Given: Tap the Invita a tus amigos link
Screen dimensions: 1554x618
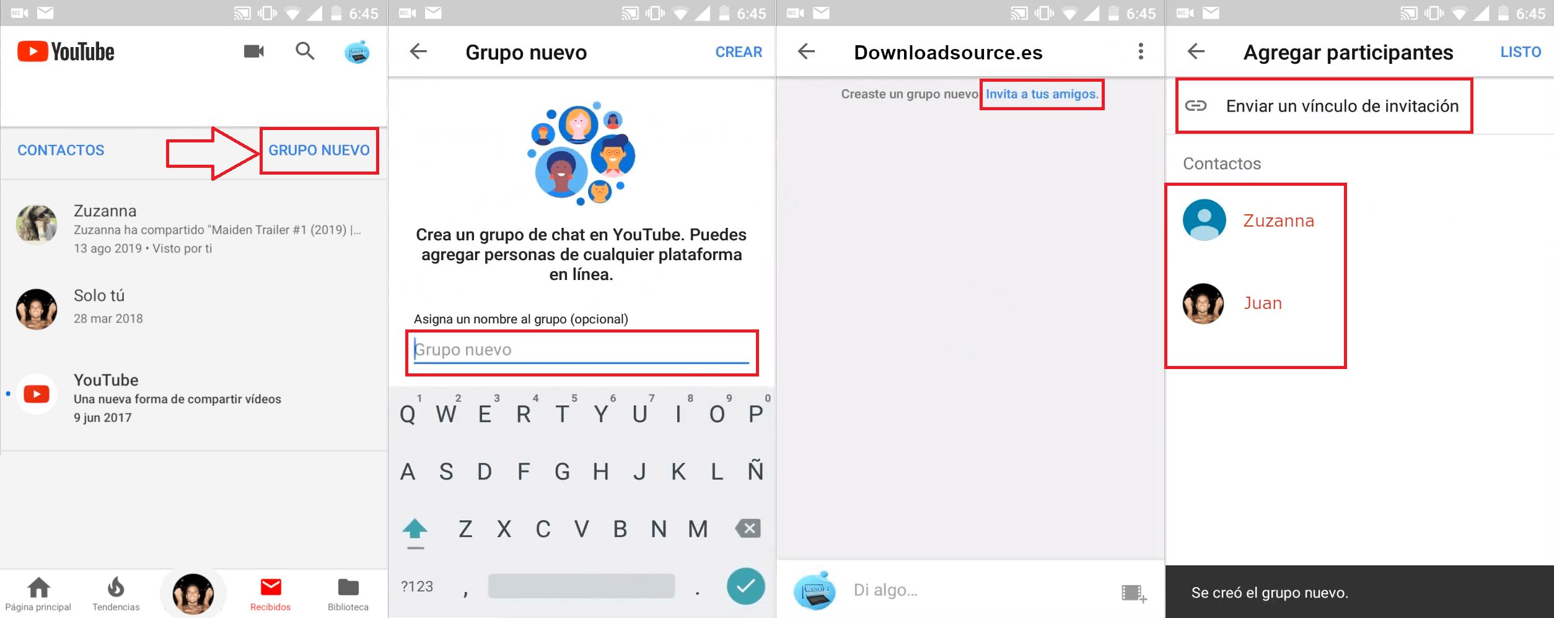Looking at the screenshot, I should coord(1042,94).
